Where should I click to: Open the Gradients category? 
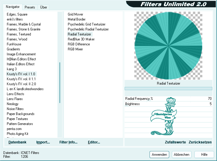13,49
